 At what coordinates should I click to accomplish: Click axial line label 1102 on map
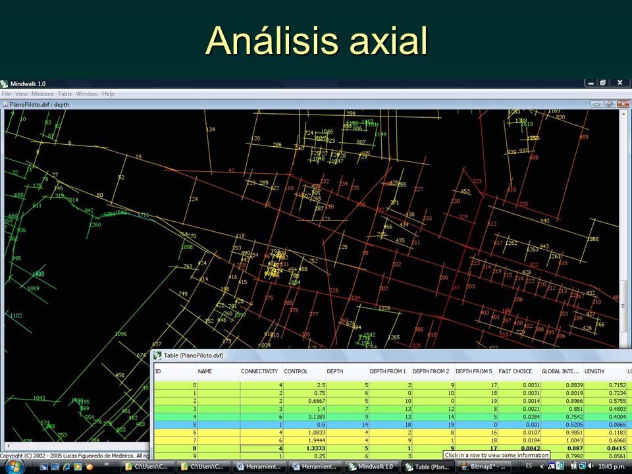(x=16, y=315)
